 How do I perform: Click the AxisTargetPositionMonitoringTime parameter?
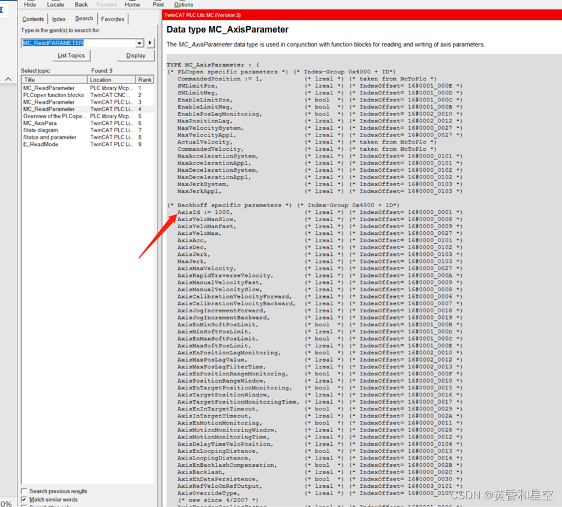[x=238, y=402]
